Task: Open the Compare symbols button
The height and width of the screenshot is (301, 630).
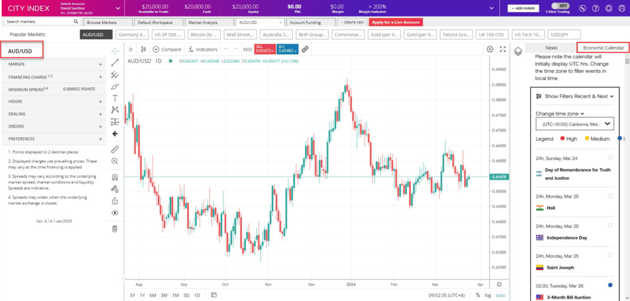Action: click(x=167, y=49)
